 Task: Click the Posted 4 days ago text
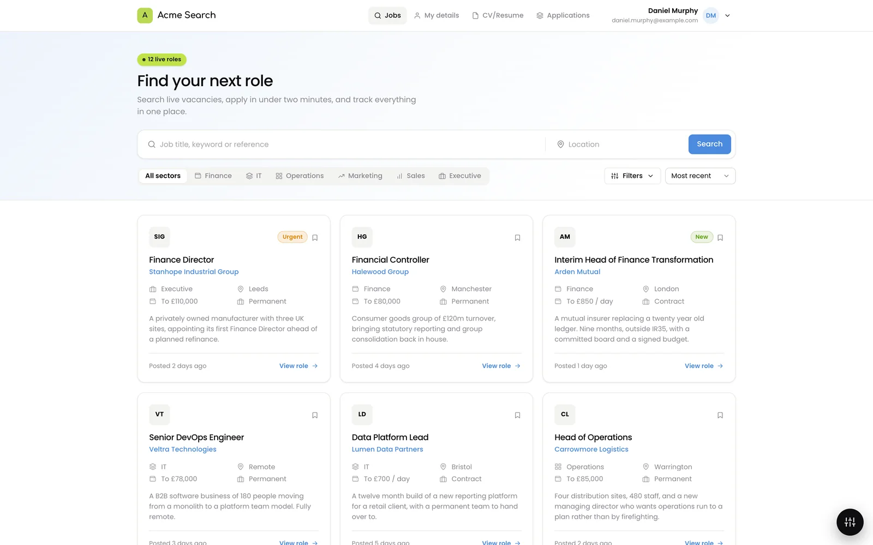pyautogui.click(x=381, y=366)
